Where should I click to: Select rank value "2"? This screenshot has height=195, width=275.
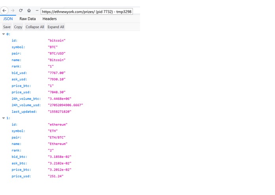tap(51, 150)
